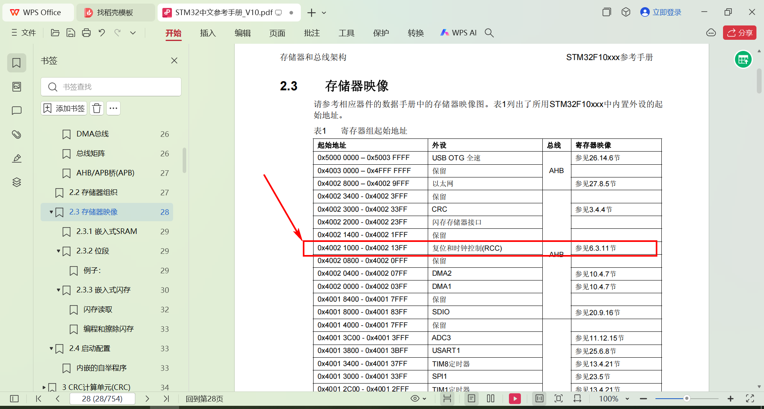Open the 2.3.1 嵌入式SRAM bookmark
This screenshot has width=764, height=409.
[x=107, y=232]
